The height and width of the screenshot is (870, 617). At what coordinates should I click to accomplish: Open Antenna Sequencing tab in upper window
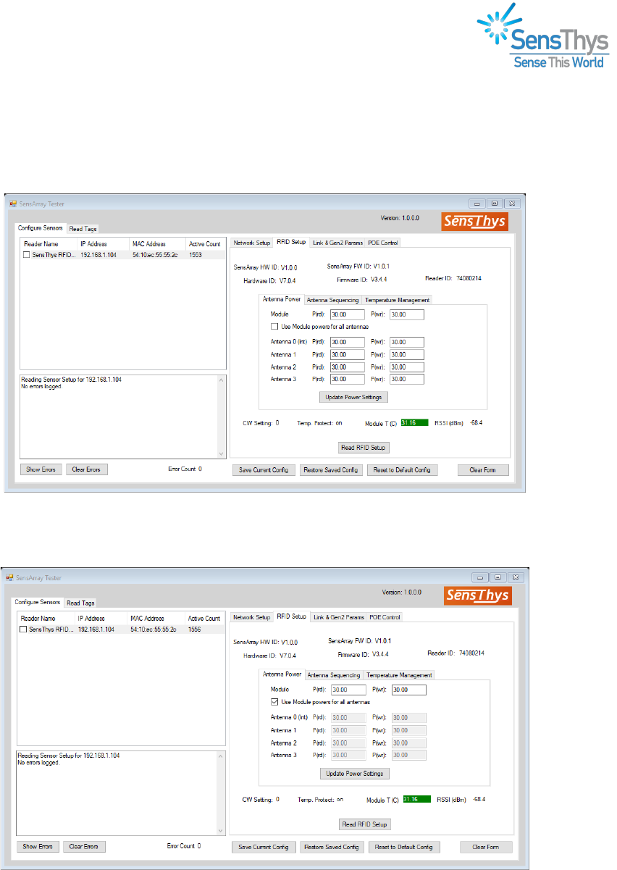(x=332, y=300)
